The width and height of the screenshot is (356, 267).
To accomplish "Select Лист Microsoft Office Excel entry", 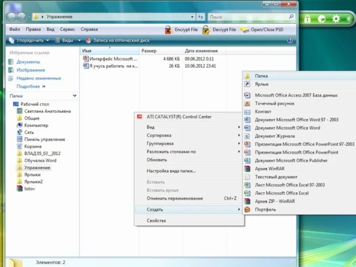I will [x=299, y=193].
